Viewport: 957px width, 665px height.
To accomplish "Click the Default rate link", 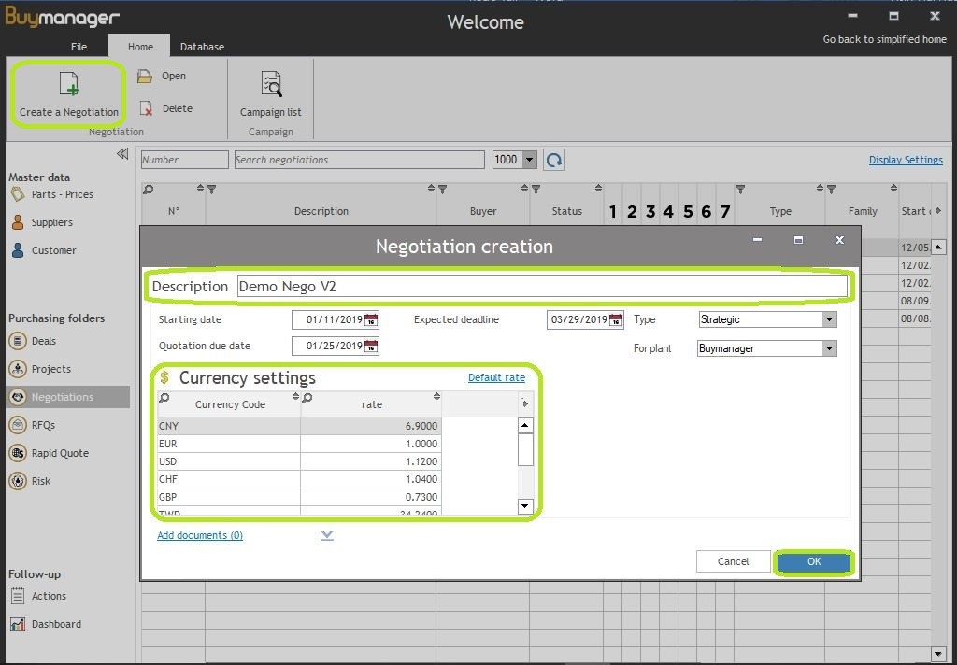I will 496,377.
